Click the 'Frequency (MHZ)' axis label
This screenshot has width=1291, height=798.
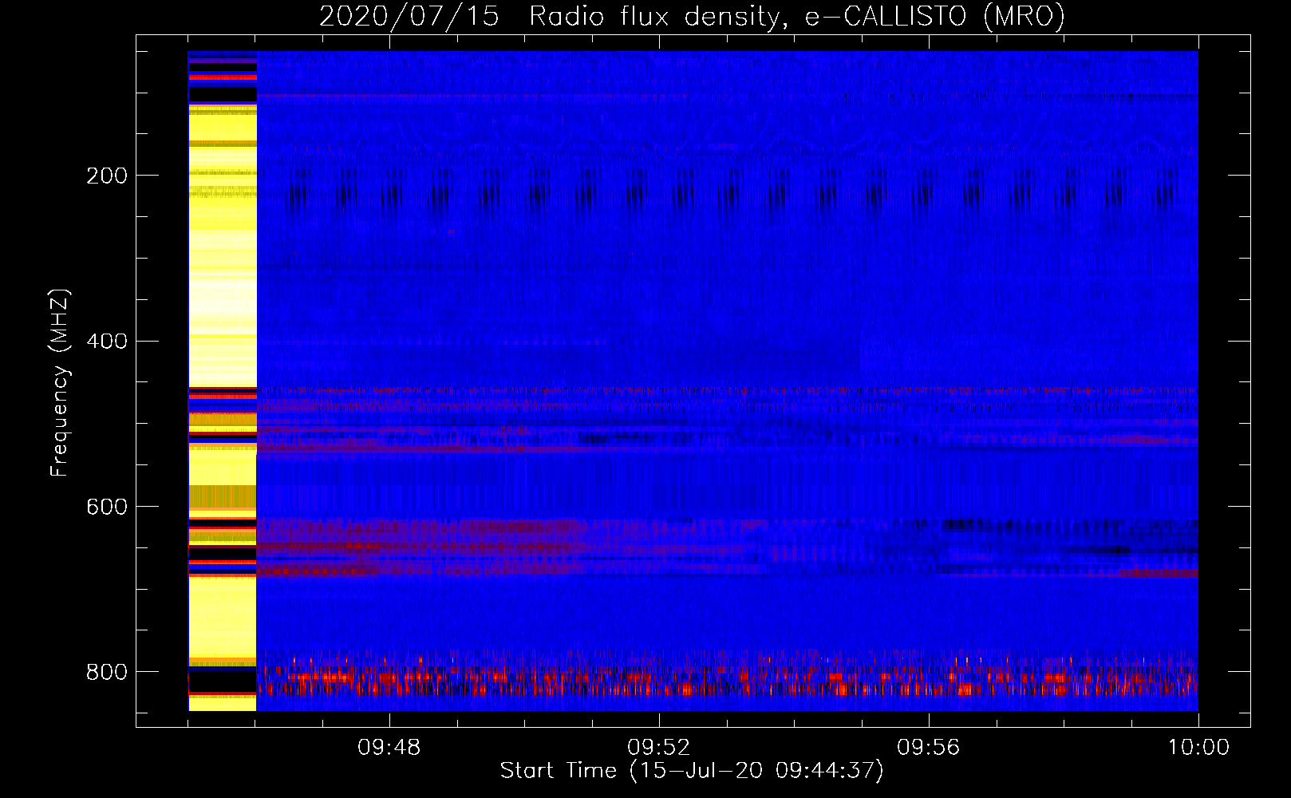point(59,382)
